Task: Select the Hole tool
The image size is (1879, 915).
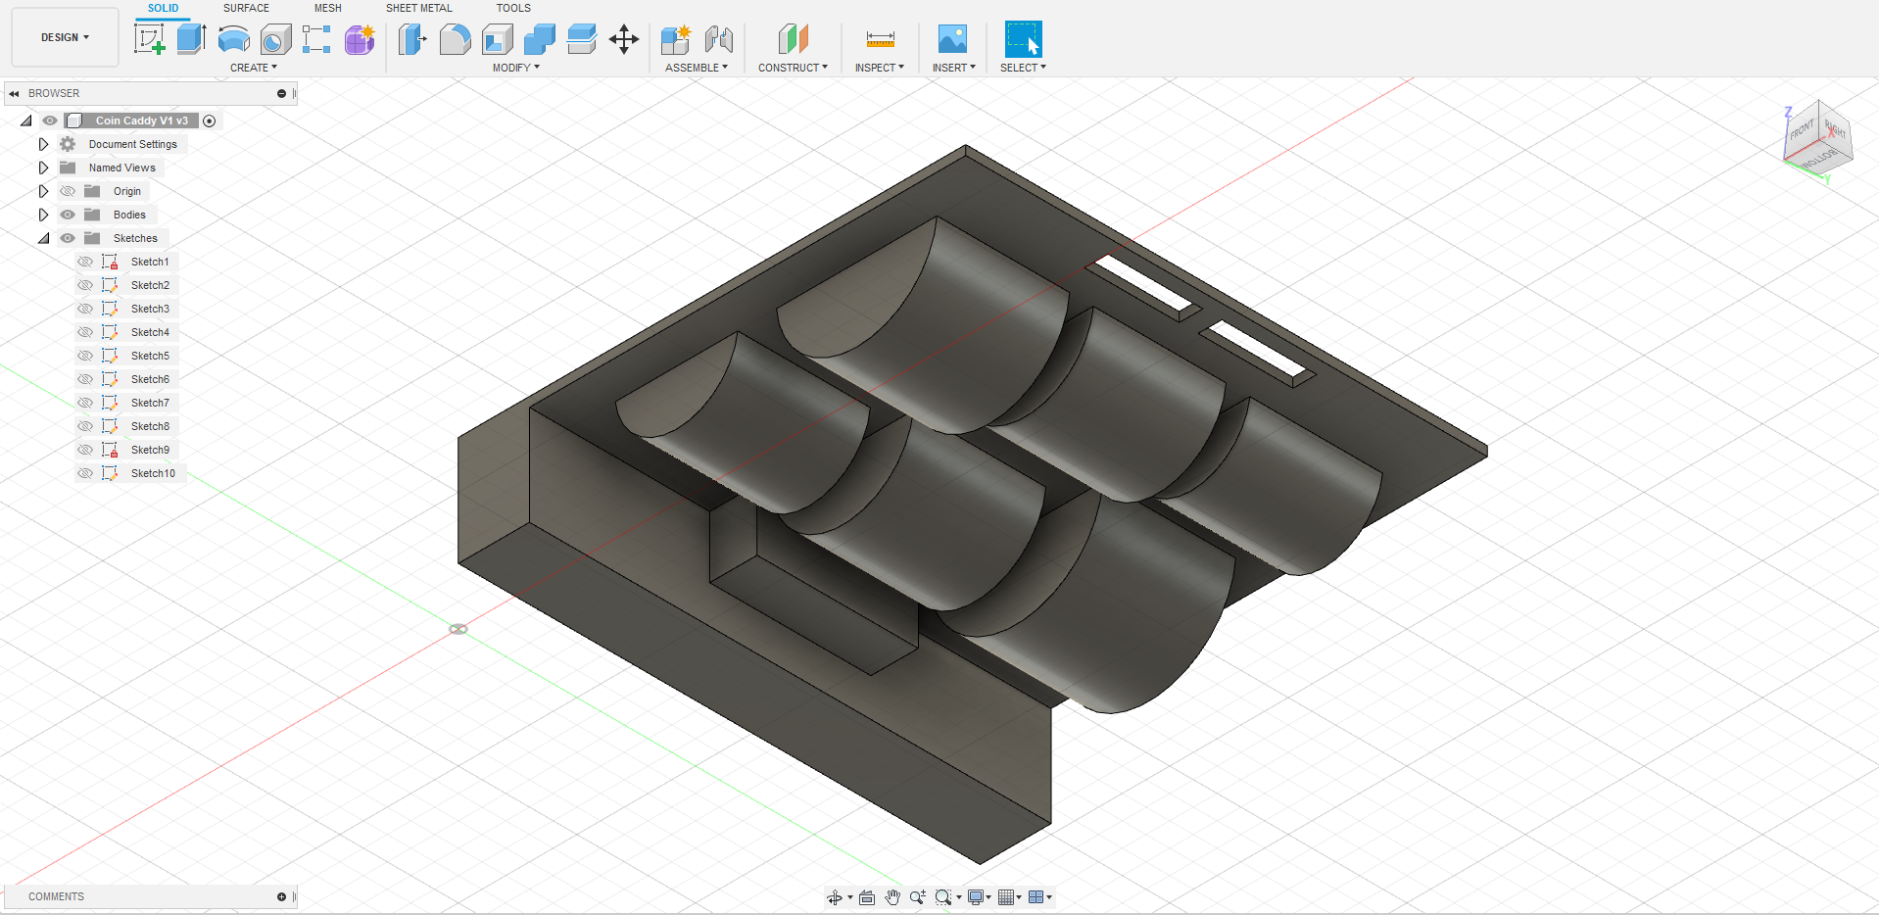Action: (275, 39)
